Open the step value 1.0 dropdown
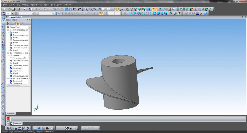247x133 pixels. (12, 14)
